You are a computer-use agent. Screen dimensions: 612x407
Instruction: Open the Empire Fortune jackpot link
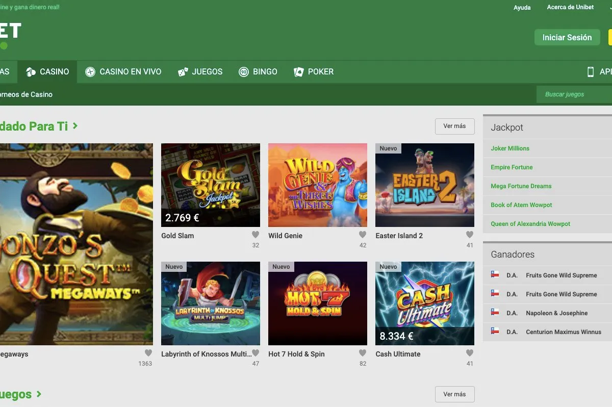[x=512, y=167]
